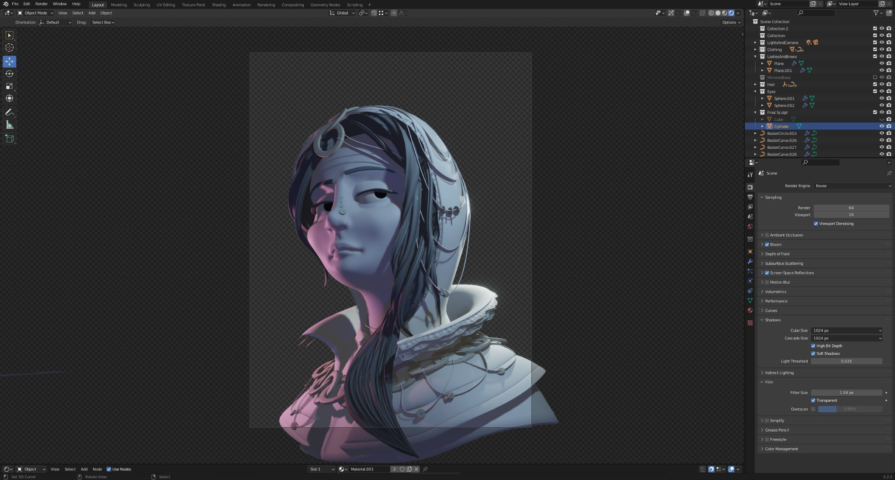Disable Screen Space Reflections checkbox

(767, 273)
